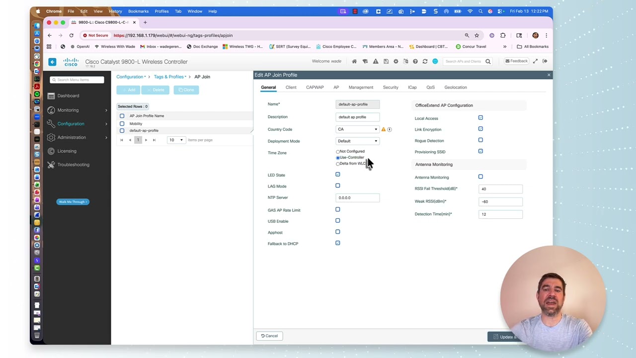The height and width of the screenshot is (358, 636).
Task: Bookmark this page with the star icon
Action: point(477,35)
